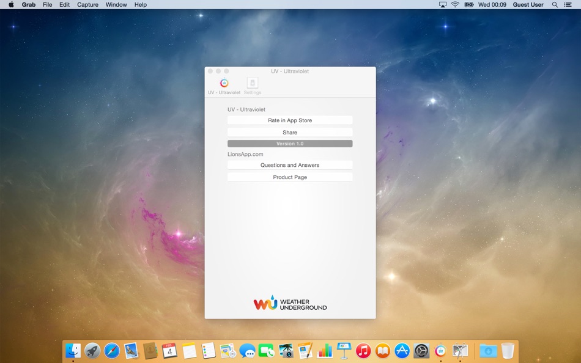The height and width of the screenshot is (363, 581).
Task: Select the Settings toolbar icon
Action: (x=253, y=84)
